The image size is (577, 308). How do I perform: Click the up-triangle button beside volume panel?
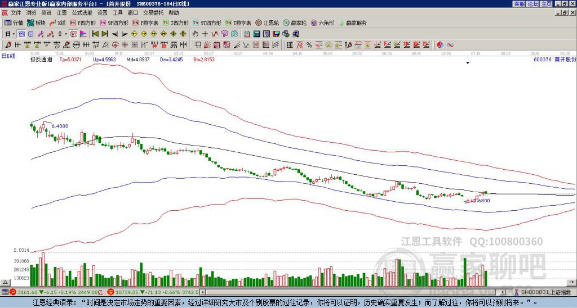point(5,282)
